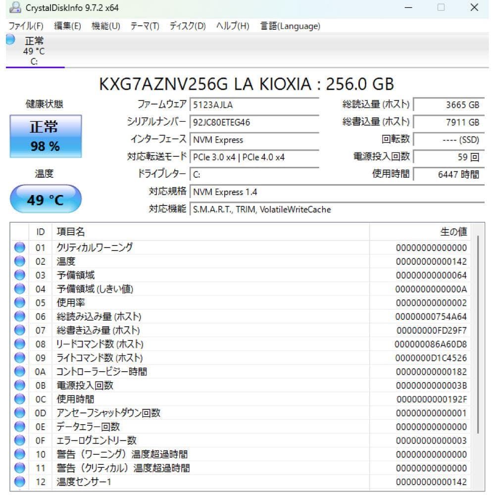Screen dimensions: 495x495
Task: Click the status orb for row 0E データエラー回数
Action: point(20,427)
